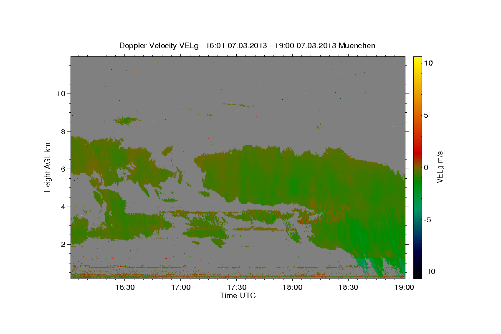Click the '16:30' time tick label
The width and height of the screenshot is (501, 334).
[x=125, y=287]
